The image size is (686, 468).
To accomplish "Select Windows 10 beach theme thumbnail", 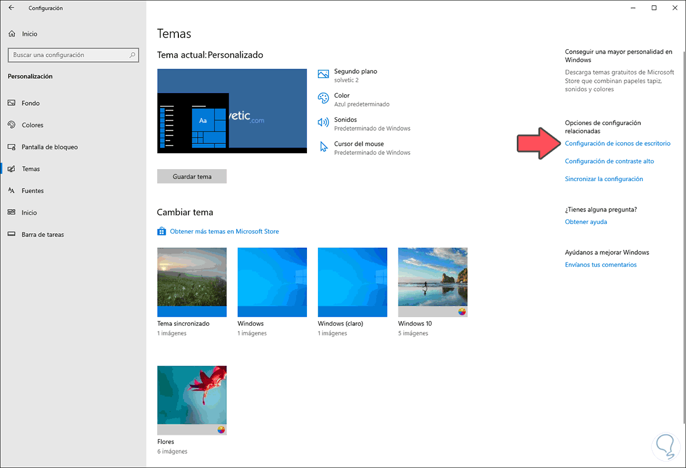I will tap(433, 282).
